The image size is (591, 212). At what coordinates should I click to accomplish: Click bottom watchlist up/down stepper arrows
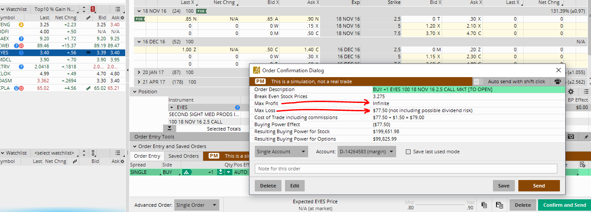[x=84, y=153]
